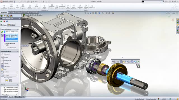Enable Create multi-mate folder checkbox

(4, 44)
